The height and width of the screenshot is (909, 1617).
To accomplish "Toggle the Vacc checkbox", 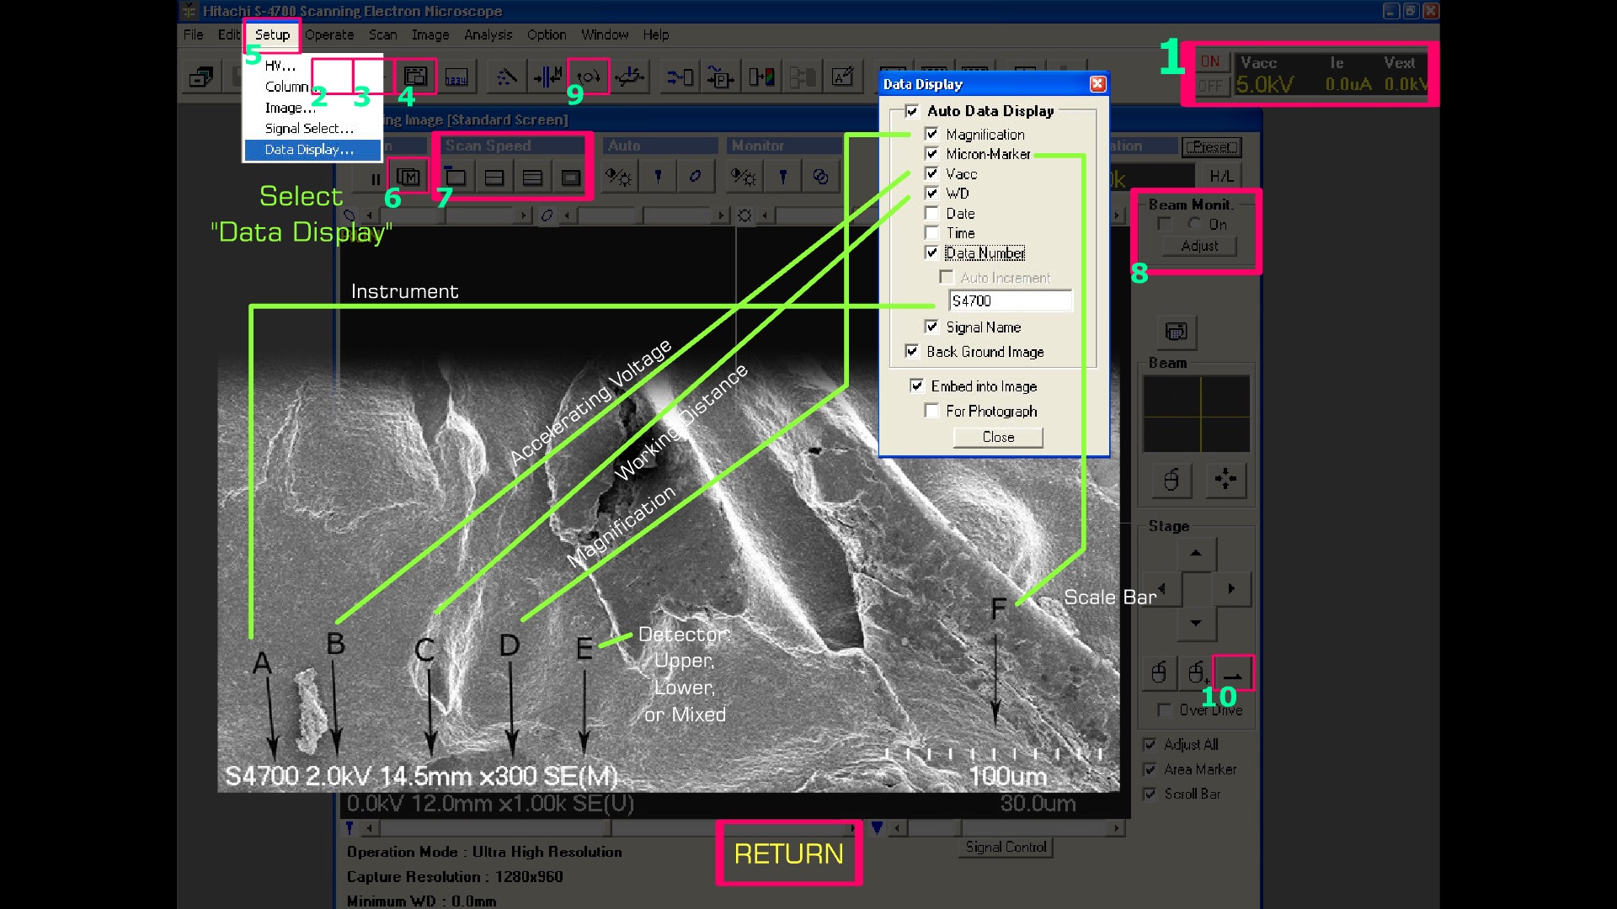I will coord(931,173).
